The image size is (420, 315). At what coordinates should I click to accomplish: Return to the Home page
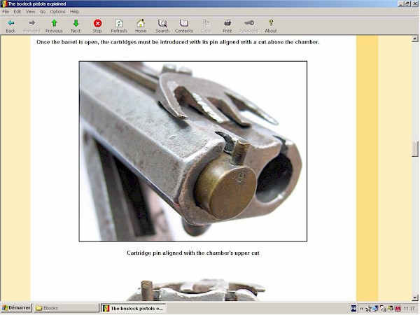click(x=141, y=26)
